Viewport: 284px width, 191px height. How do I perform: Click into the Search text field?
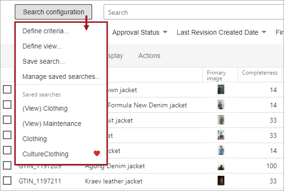click(x=193, y=12)
